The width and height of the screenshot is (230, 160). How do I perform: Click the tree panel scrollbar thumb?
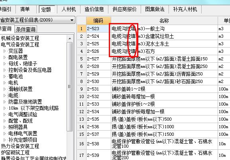[x=70, y=87]
